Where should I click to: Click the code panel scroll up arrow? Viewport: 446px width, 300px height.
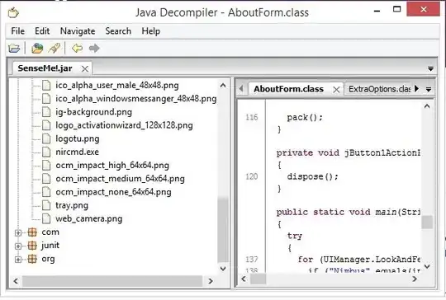(427, 106)
